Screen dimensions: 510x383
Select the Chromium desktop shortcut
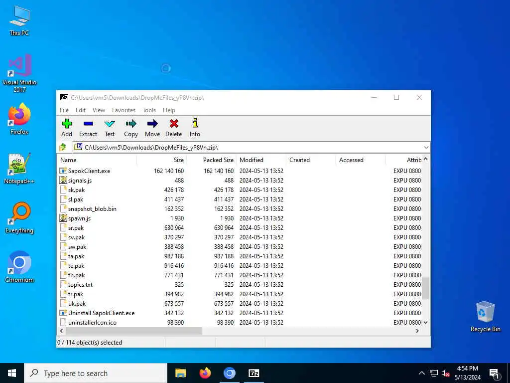point(19,267)
